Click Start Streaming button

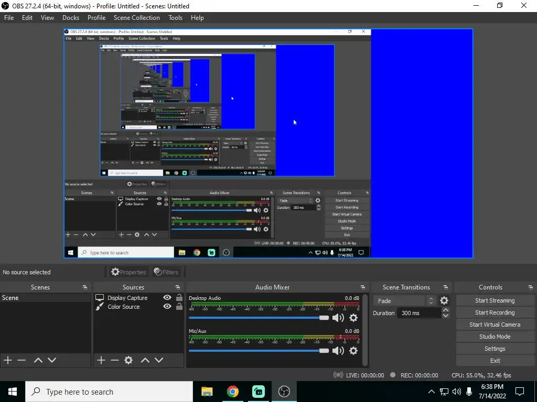click(495, 300)
